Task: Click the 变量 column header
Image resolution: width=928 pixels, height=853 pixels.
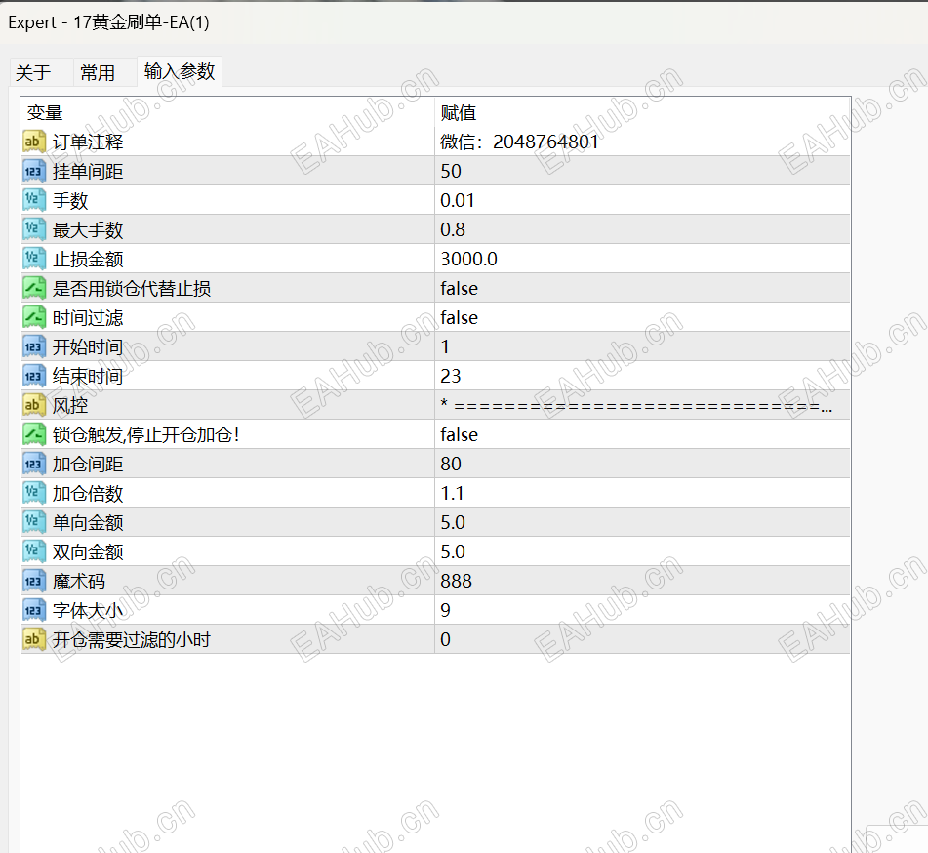Action: pos(228,112)
